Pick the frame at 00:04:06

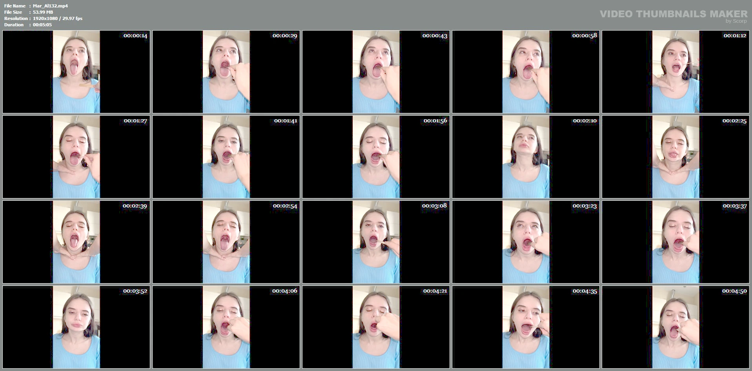226,327
